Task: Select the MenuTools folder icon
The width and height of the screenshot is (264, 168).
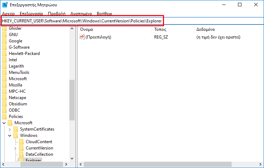Action: pyautogui.click(x=4, y=72)
